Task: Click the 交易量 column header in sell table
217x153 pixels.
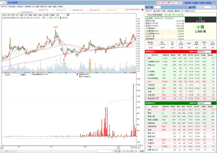Action: tap(203, 107)
